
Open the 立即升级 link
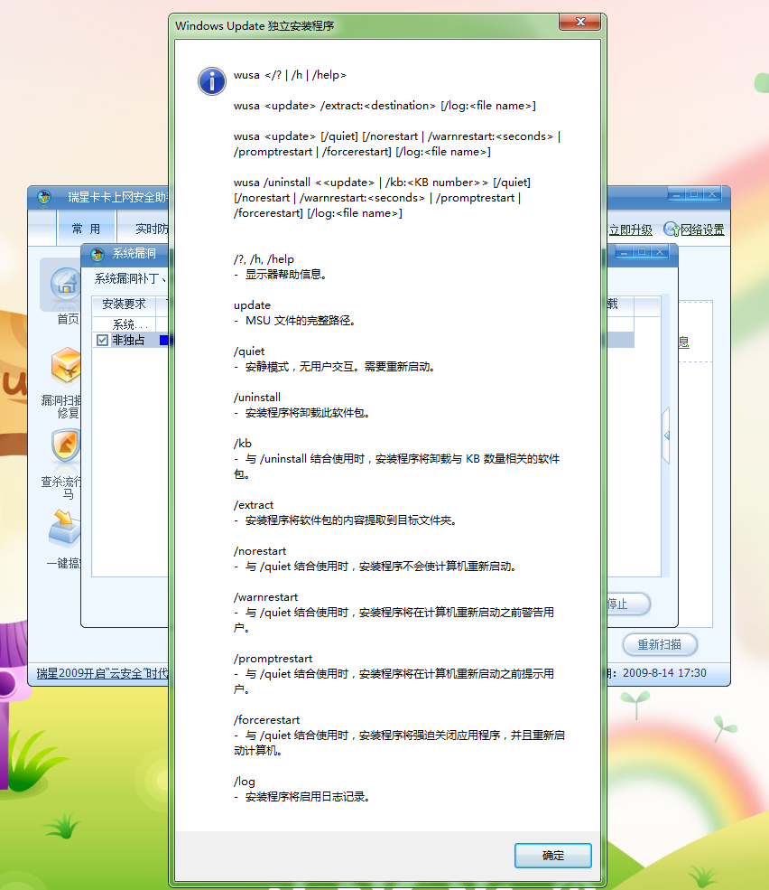630,230
